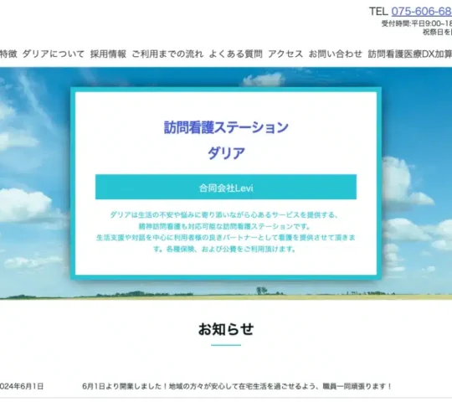Open the 特徴 menu item

coord(8,54)
